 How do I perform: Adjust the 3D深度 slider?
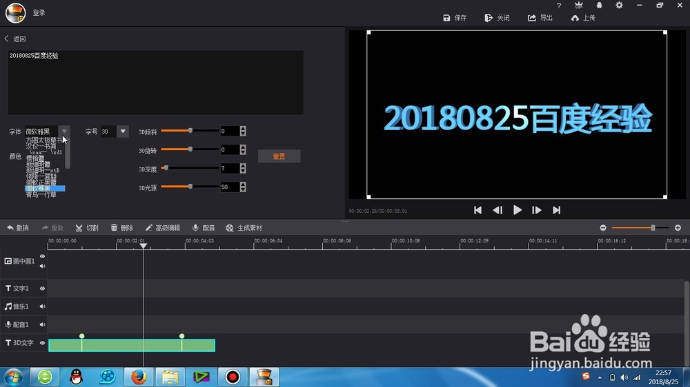pos(166,168)
